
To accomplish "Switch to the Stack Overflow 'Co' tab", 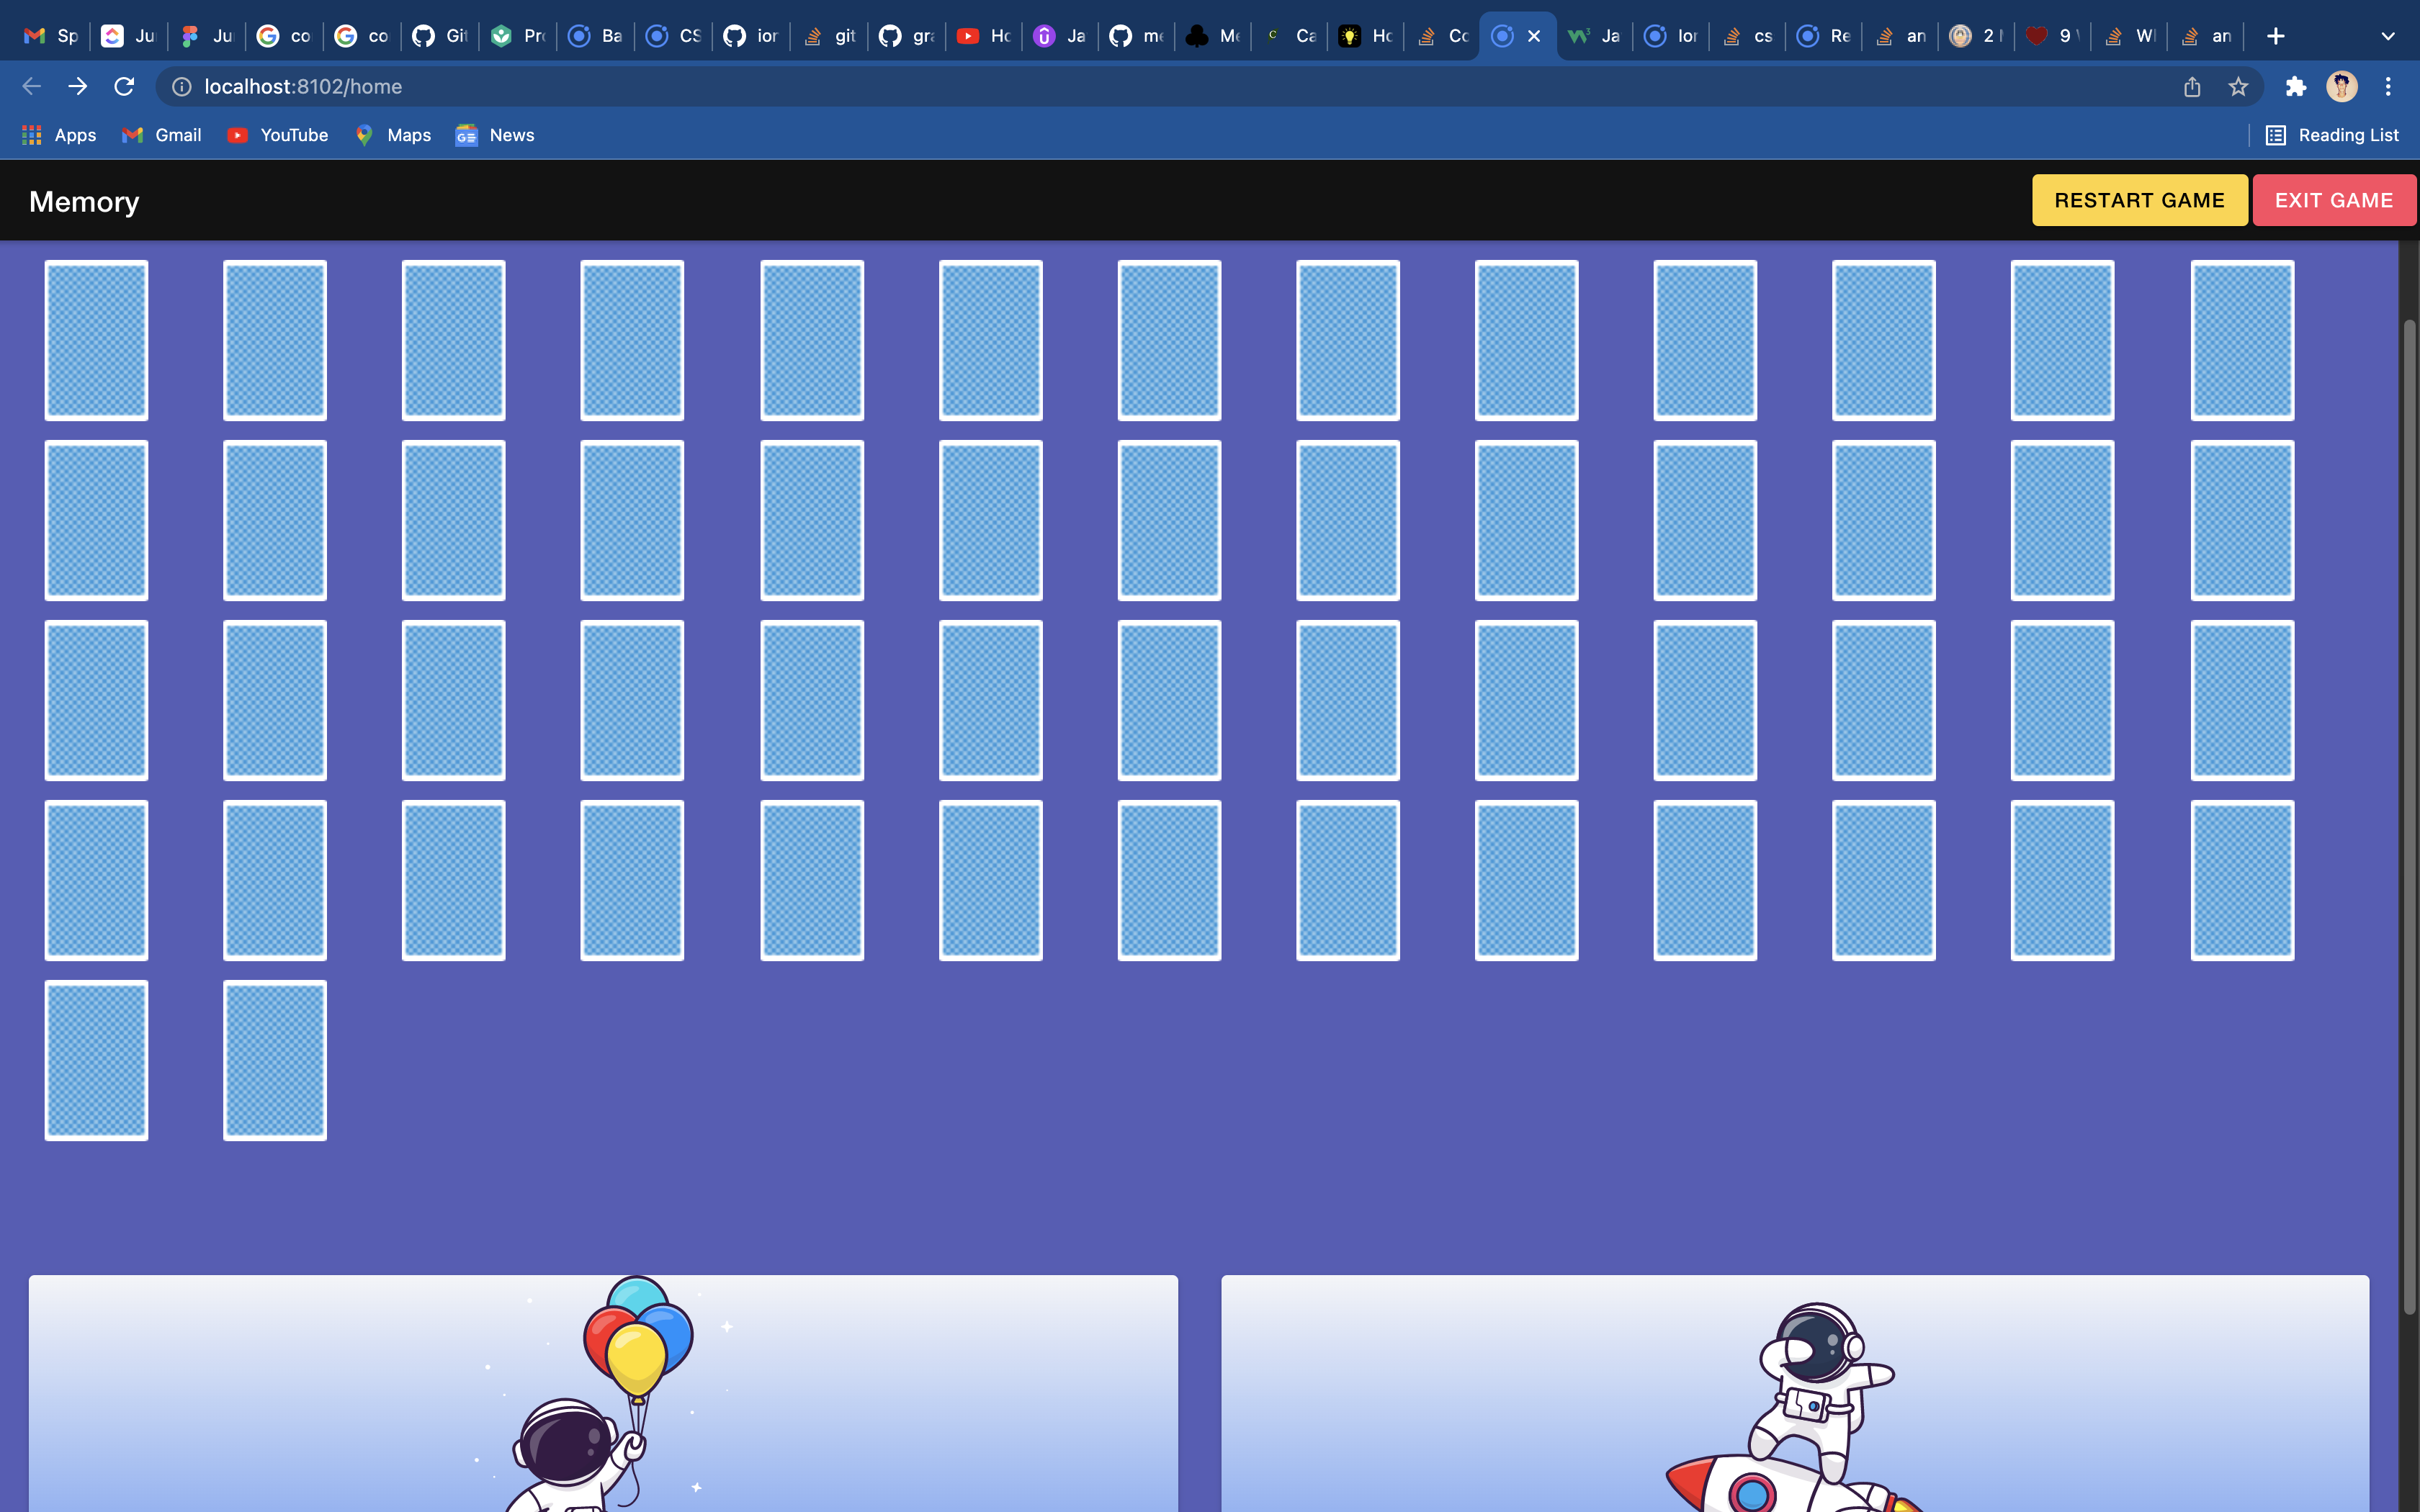I will pos(1443,36).
